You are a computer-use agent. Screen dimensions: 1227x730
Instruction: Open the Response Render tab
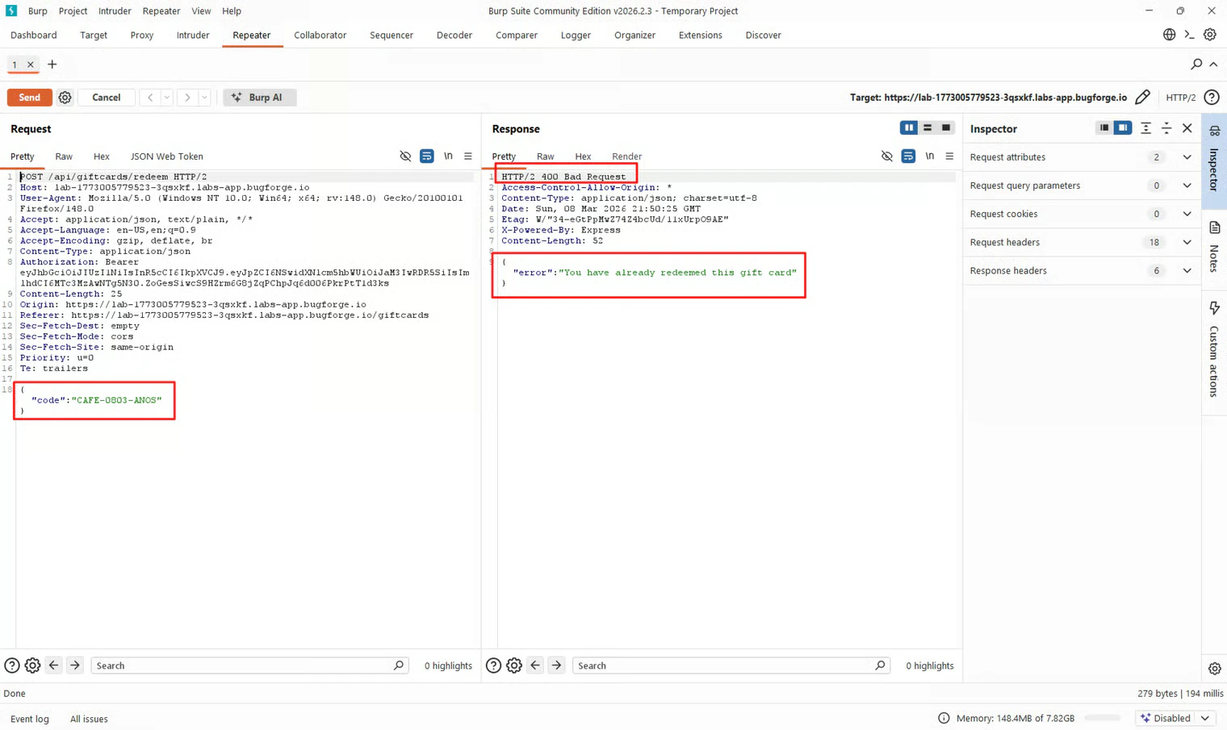point(627,156)
